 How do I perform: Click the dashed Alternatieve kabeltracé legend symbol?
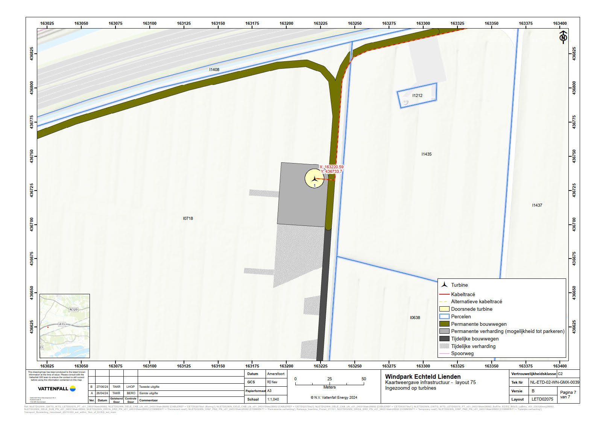[x=444, y=301]
